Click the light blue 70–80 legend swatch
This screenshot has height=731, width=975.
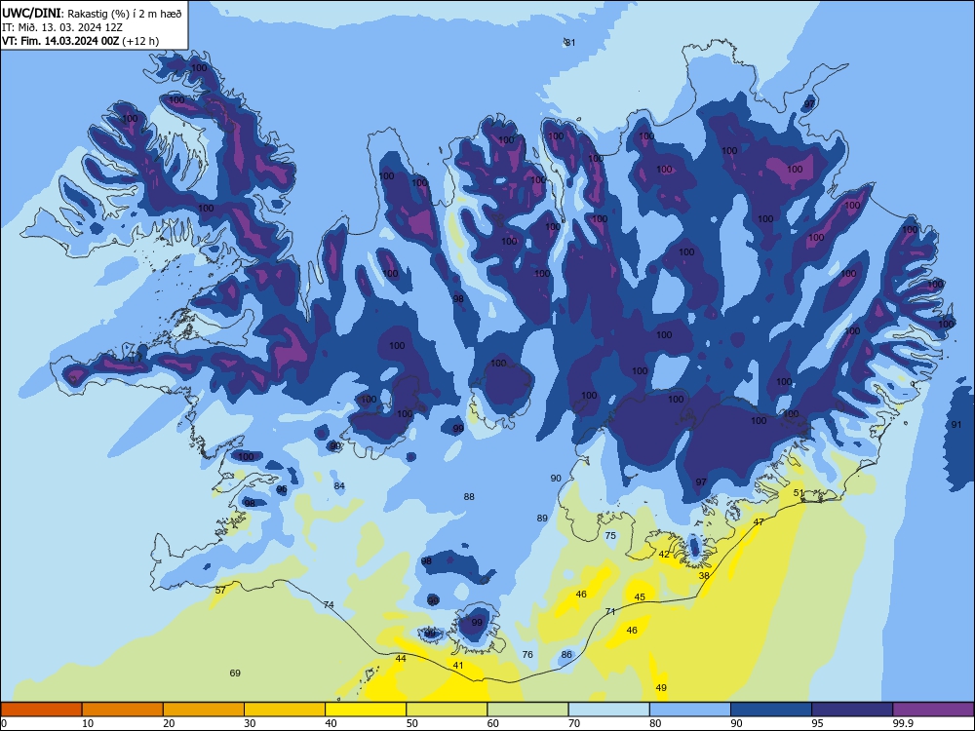point(608,710)
